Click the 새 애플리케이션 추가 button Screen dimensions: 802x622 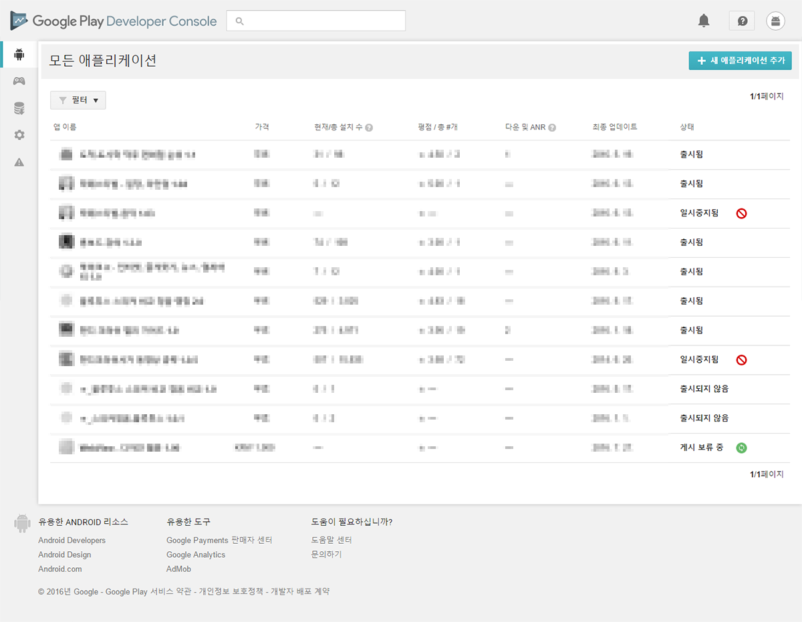740,60
